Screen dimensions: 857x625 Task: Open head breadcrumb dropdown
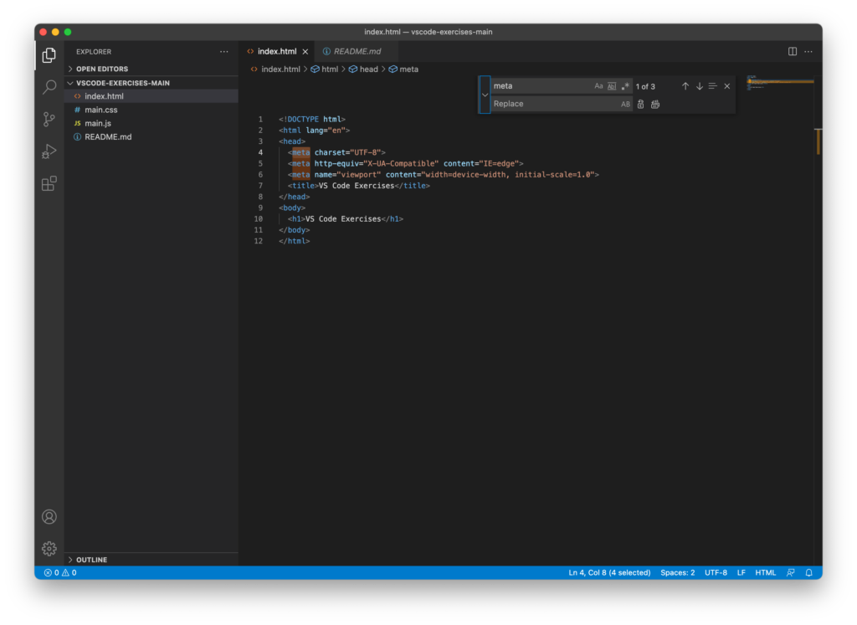[x=363, y=69]
